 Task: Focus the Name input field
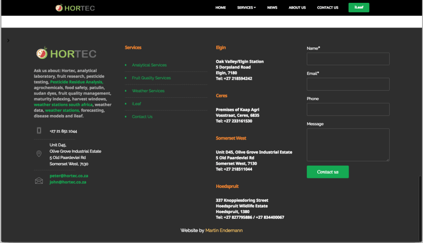[348, 59]
